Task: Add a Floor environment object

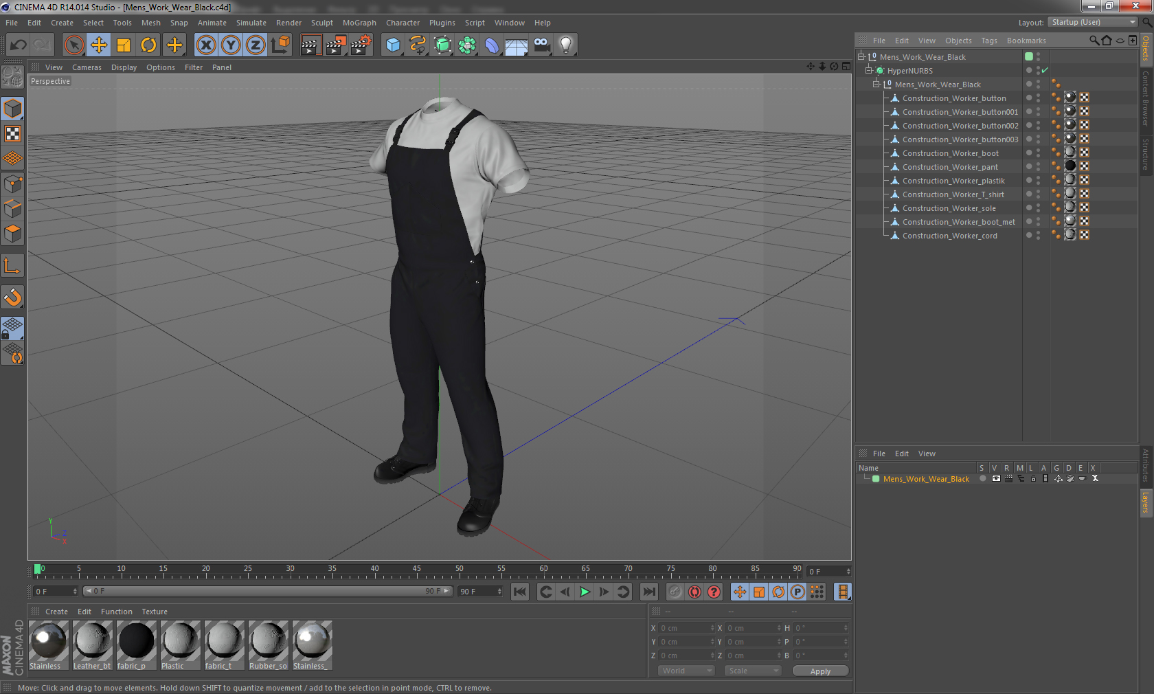Action: coord(517,45)
